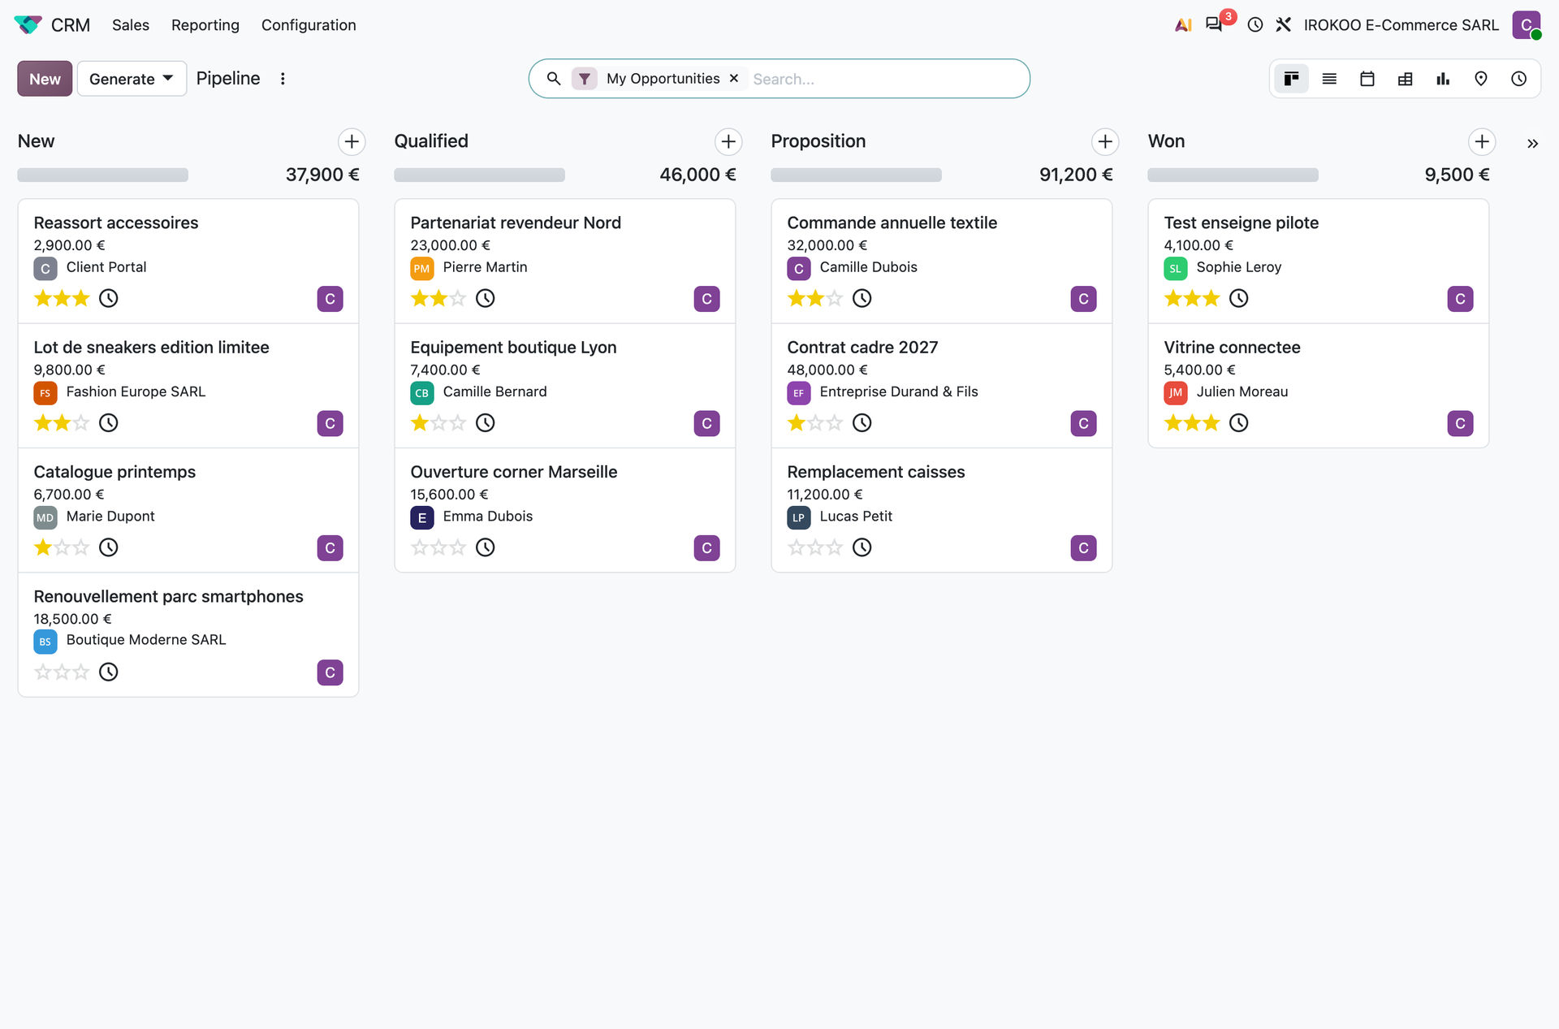Add a card in New column
Image resolution: width=1559 pixels, height=1029 pixels.
pos(352,141)
